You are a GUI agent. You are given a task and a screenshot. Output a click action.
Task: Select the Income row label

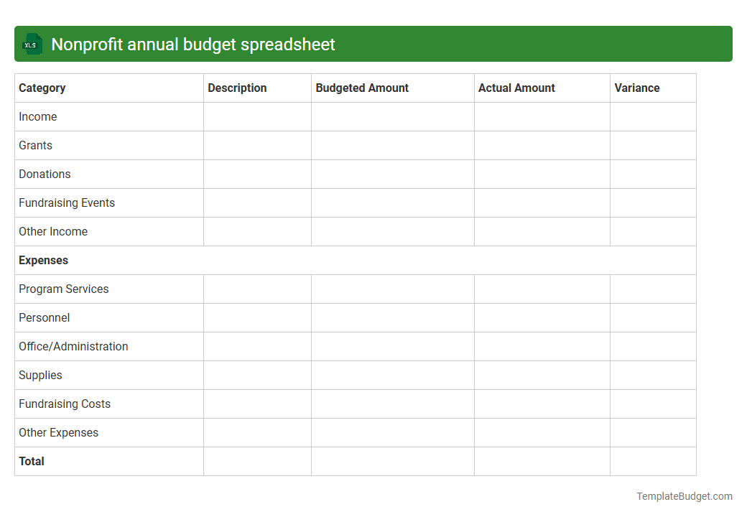tap(38, 116)
